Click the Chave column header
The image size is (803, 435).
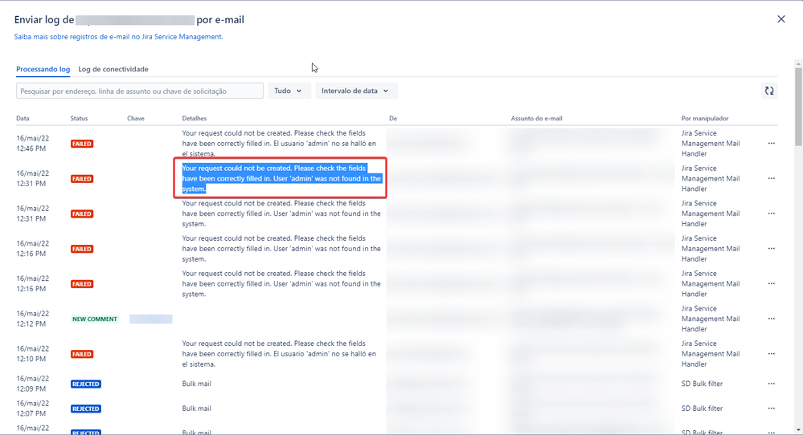(136, 119)
